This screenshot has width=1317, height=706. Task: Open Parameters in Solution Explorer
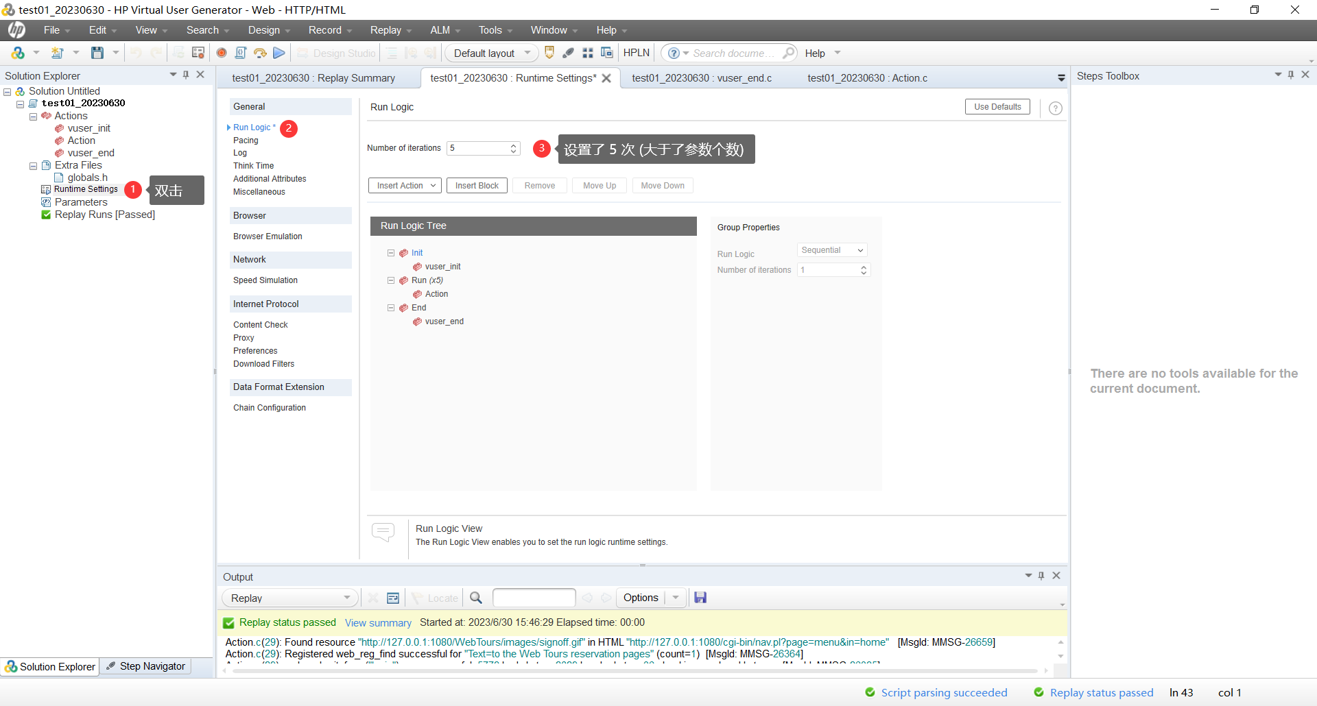(x=81, y=202)
